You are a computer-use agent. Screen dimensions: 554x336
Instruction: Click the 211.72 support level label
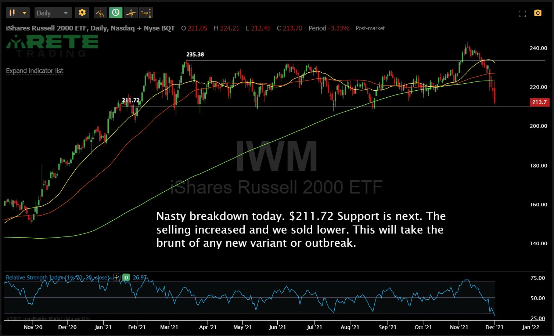(x=131, y=100)
